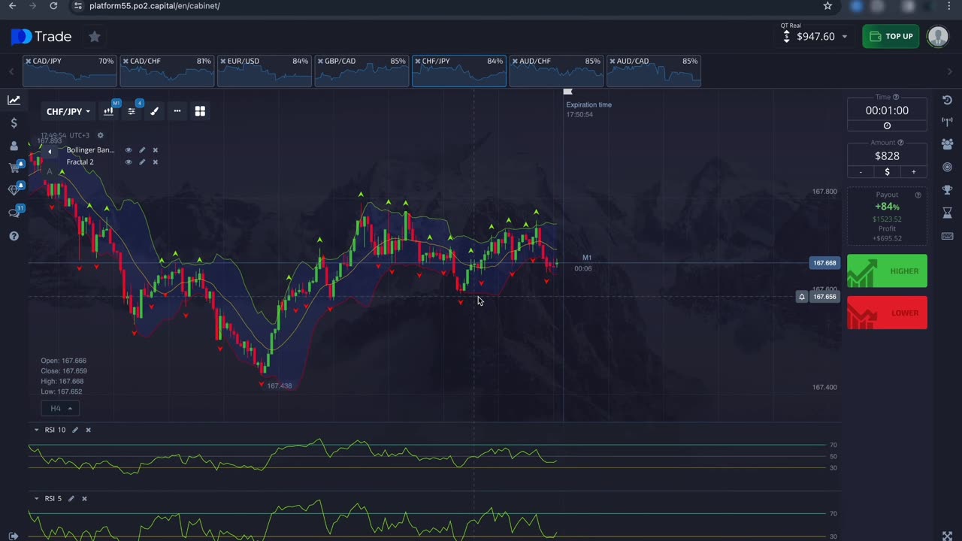
Task: Open the trading chart sidebar icon
Action: click(x=14, y=100)
